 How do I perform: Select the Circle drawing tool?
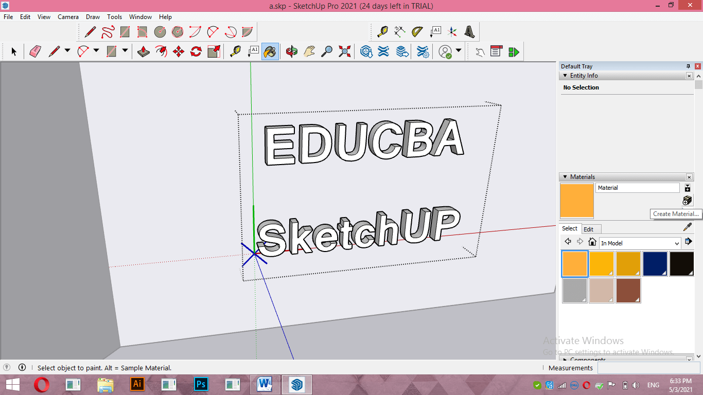160,32
